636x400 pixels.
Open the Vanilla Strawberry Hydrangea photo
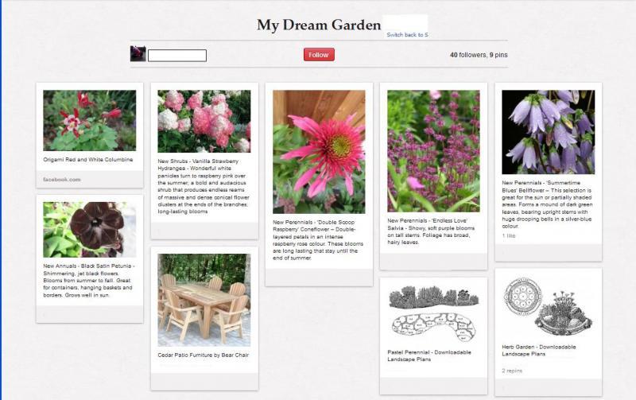coord(204,121)
